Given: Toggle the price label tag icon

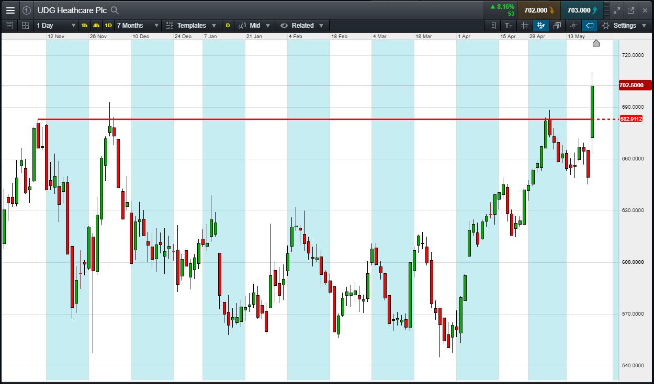Looking at the screenshot, I should [x=590, y=25].
